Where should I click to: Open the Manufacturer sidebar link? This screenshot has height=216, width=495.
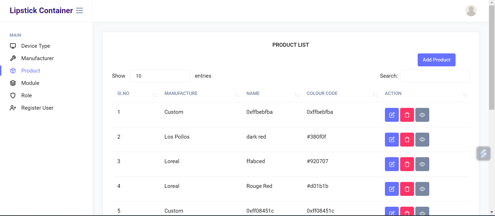37,58
